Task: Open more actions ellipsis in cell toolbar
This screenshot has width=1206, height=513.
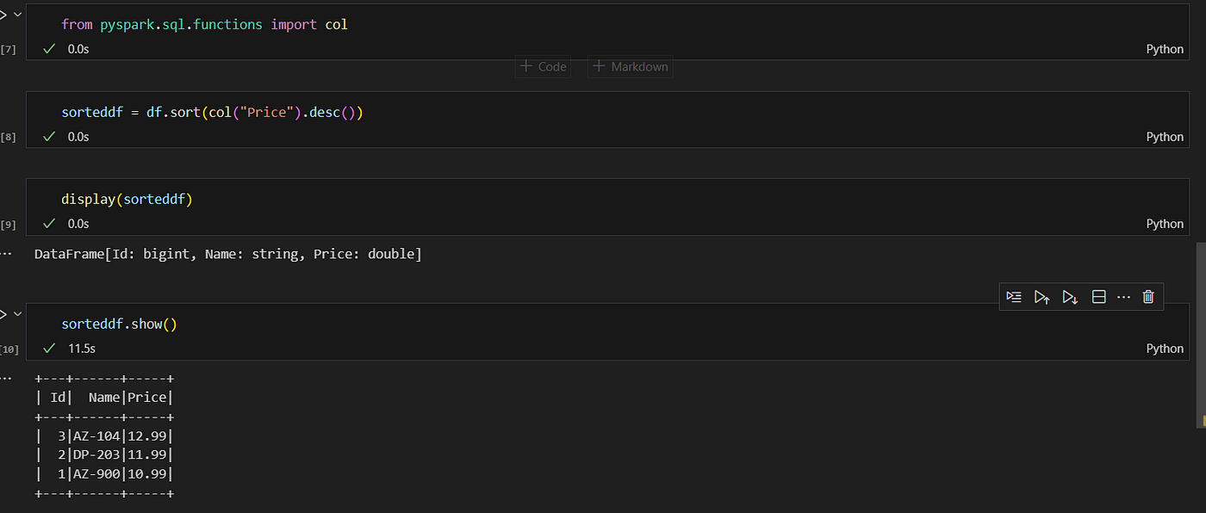Action: (x=1123, y=297)
